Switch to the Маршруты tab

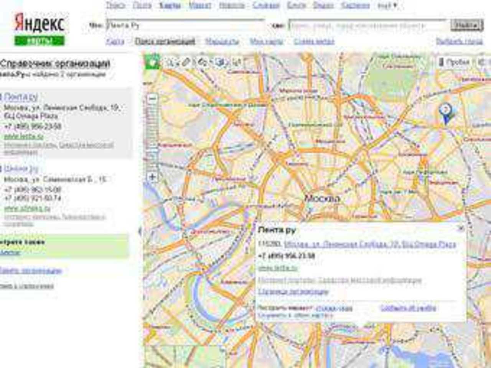(222, 41)
